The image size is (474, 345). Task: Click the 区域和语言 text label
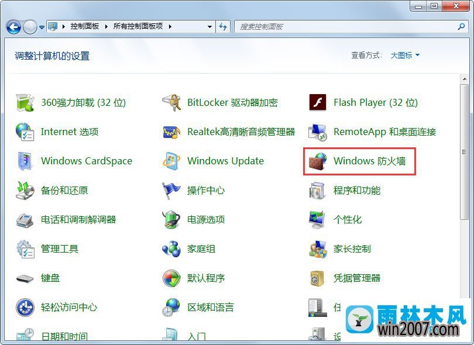coord(211,307)
